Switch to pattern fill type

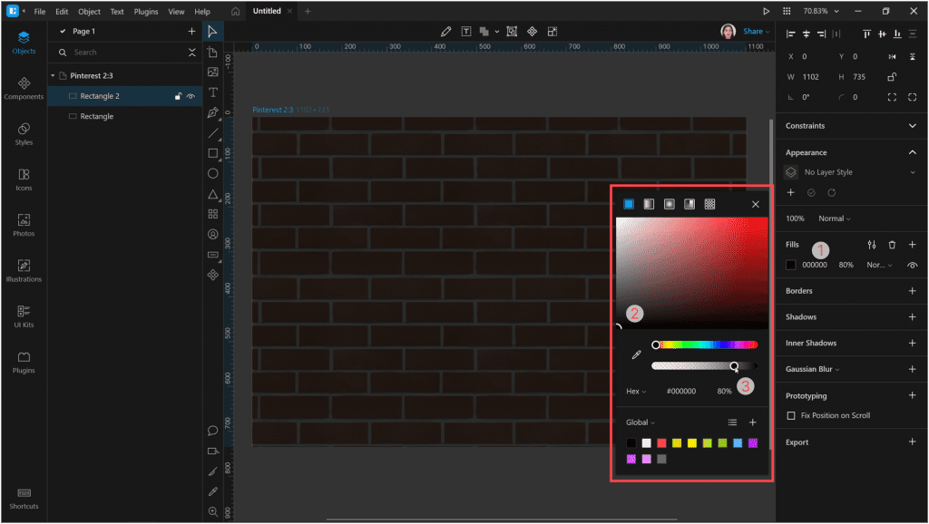point(709,204)
